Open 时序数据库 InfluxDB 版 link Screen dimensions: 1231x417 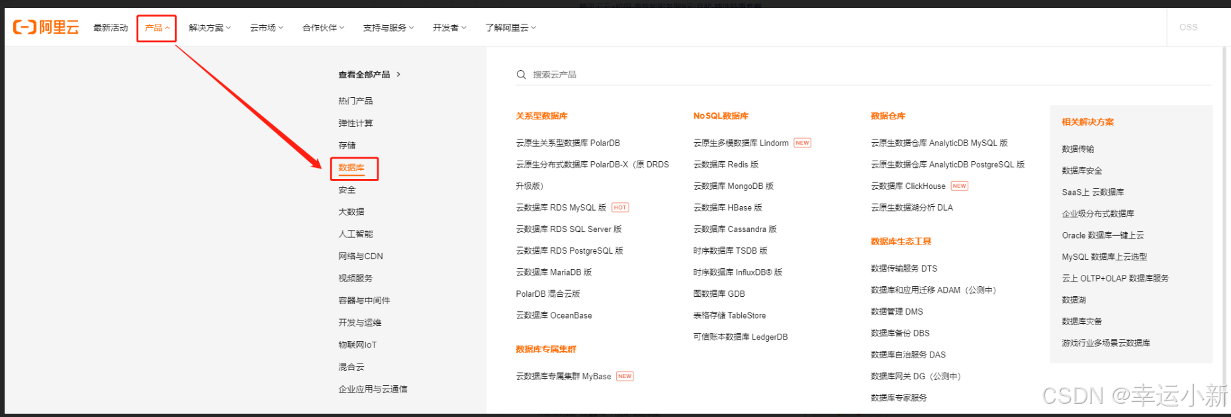(x=738, y=273)
